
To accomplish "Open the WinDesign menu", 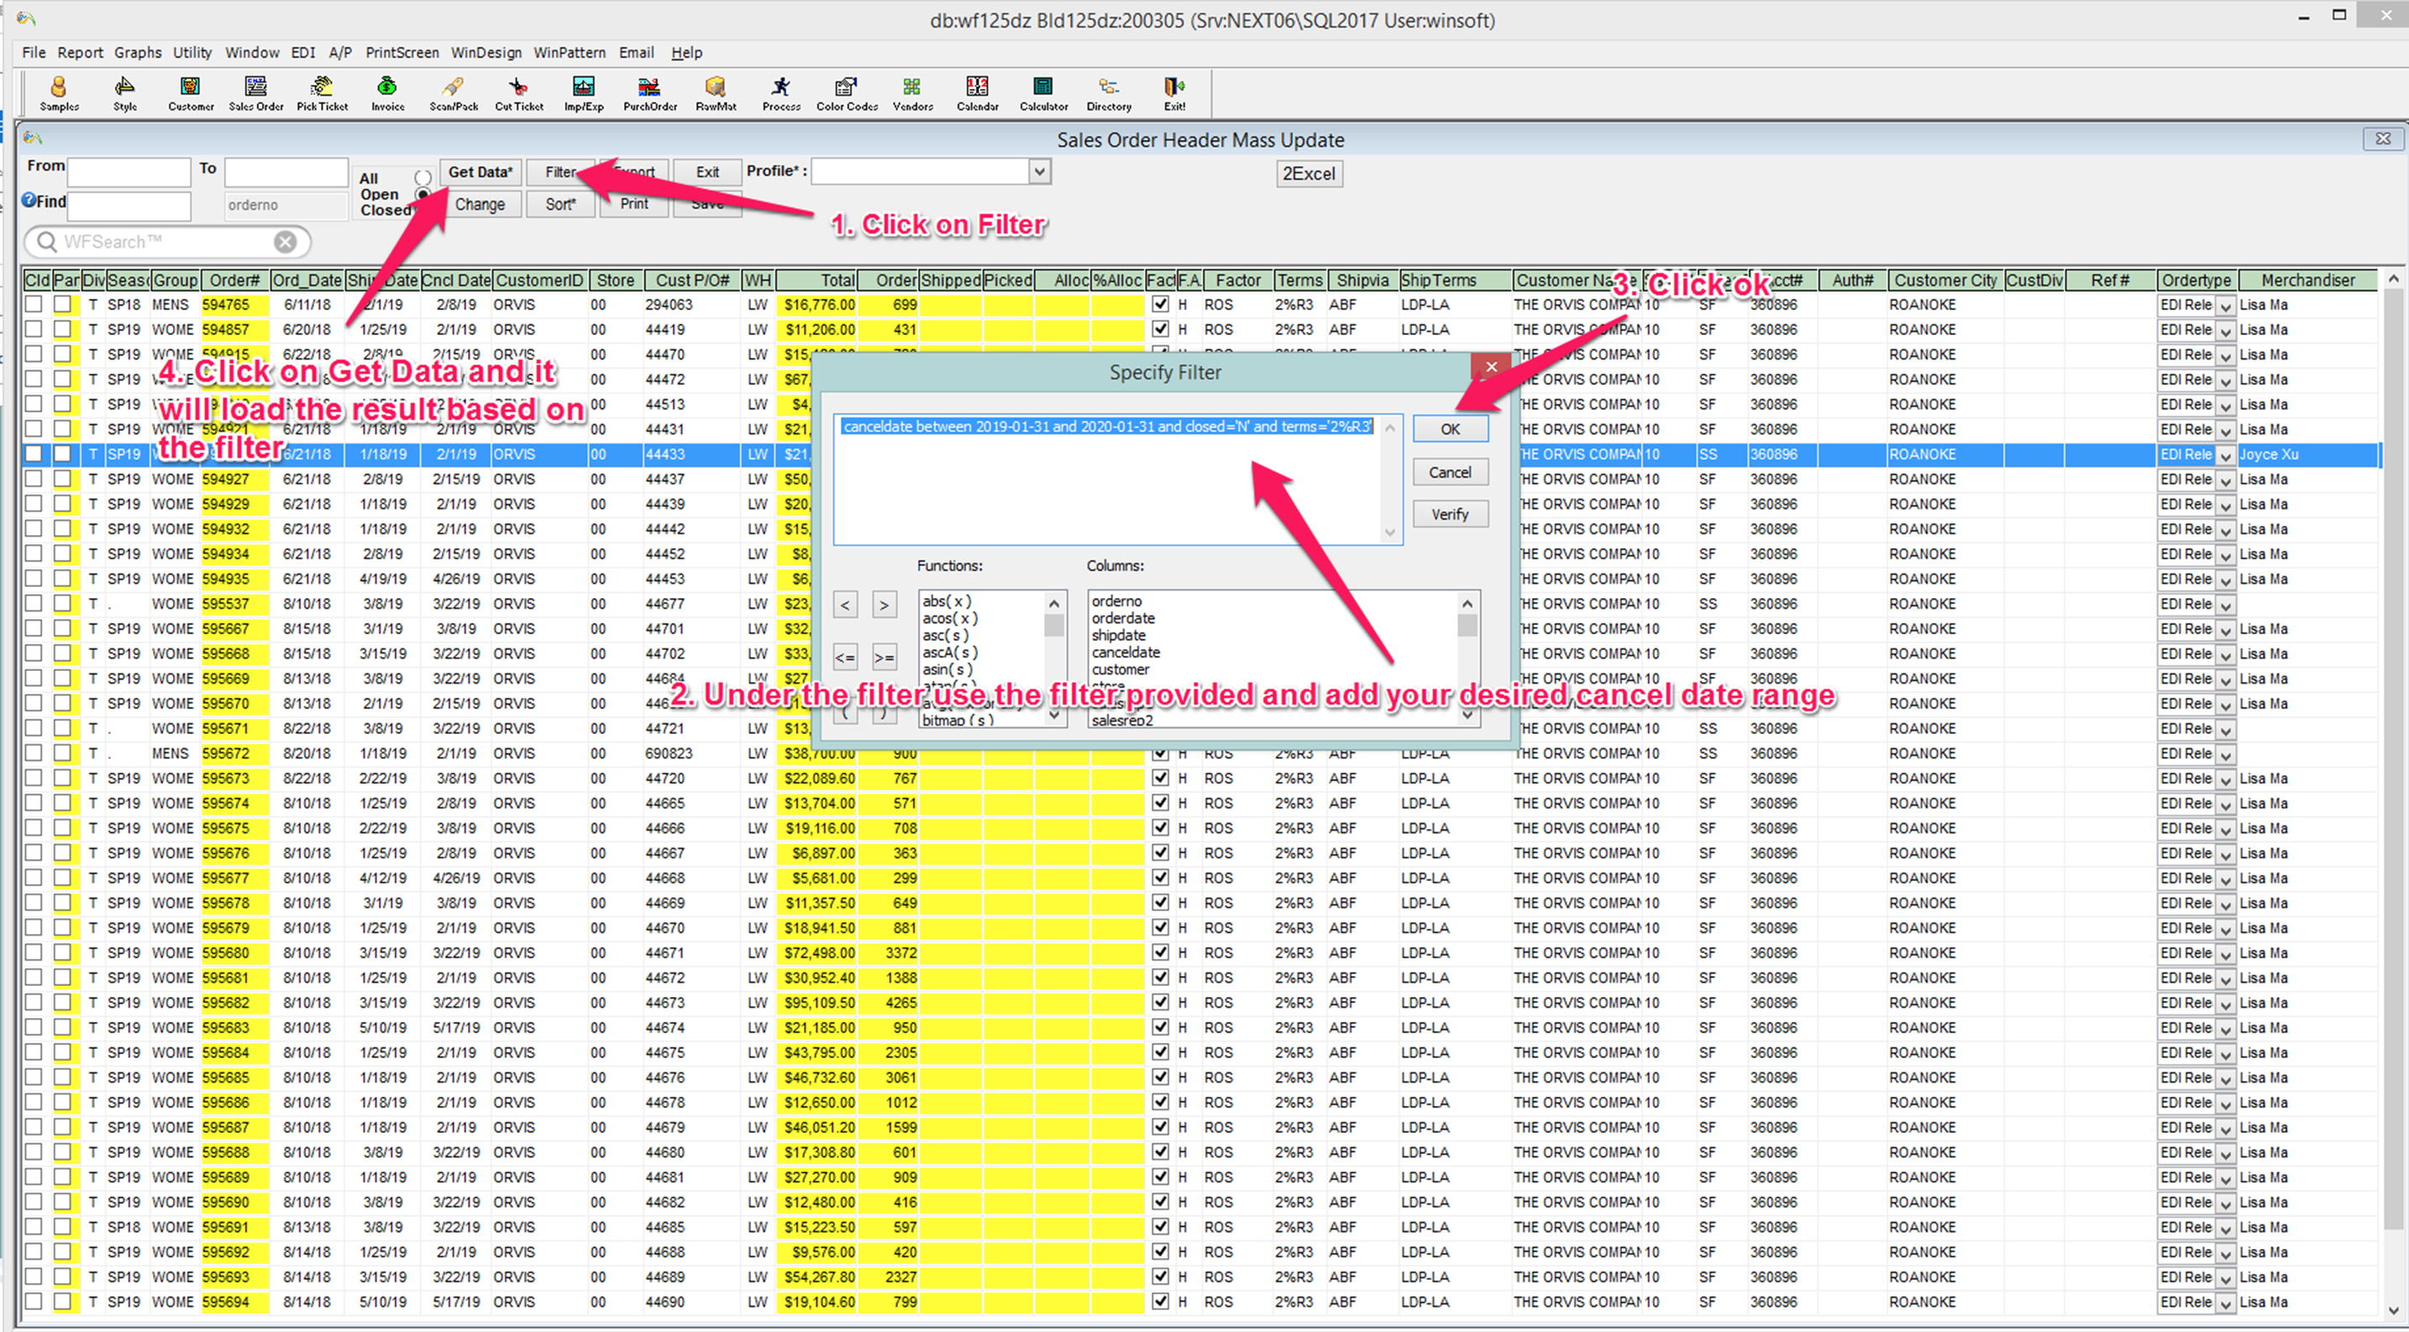I will [x=485, y=52].
